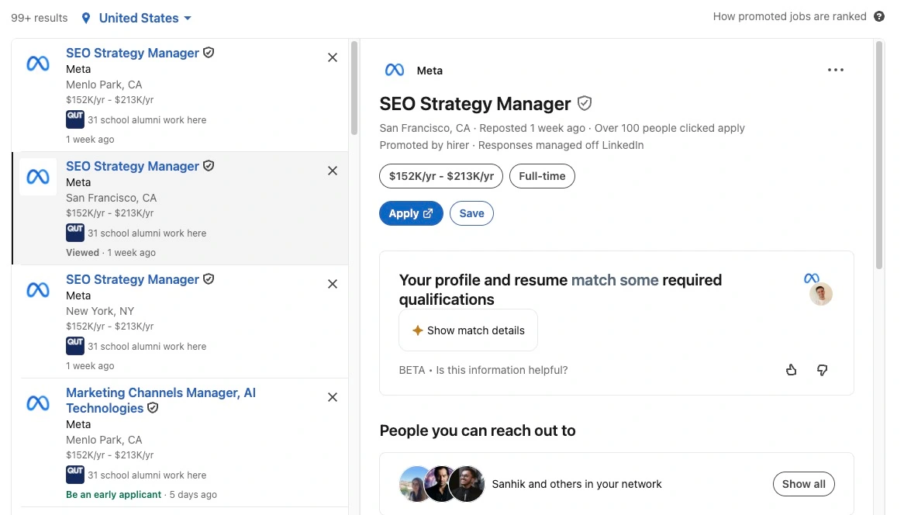Screen dimensions: 904x515
Task: Click the verification badge beside the SEO Strategy Manager heading
Action: coord(585,102)
